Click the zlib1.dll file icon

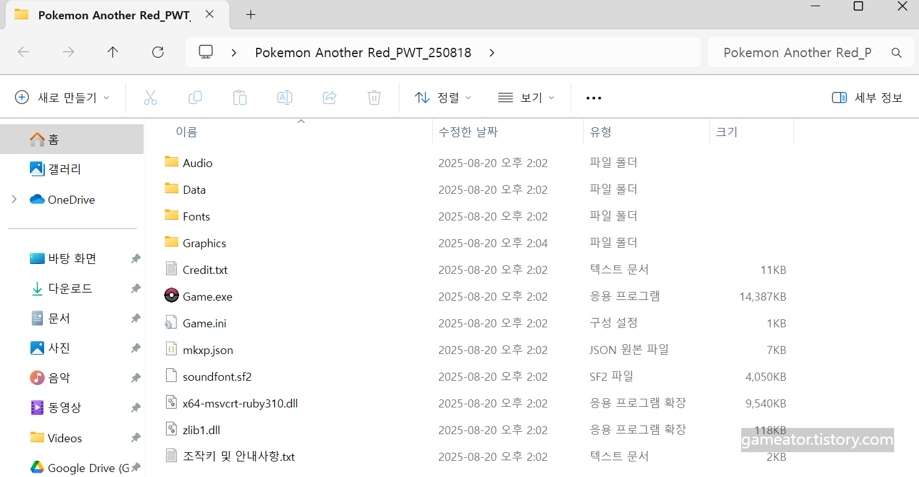coord(172,429)
